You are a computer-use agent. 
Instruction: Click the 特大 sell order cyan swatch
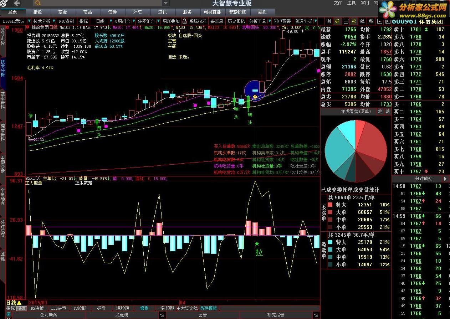coord(330,242)
